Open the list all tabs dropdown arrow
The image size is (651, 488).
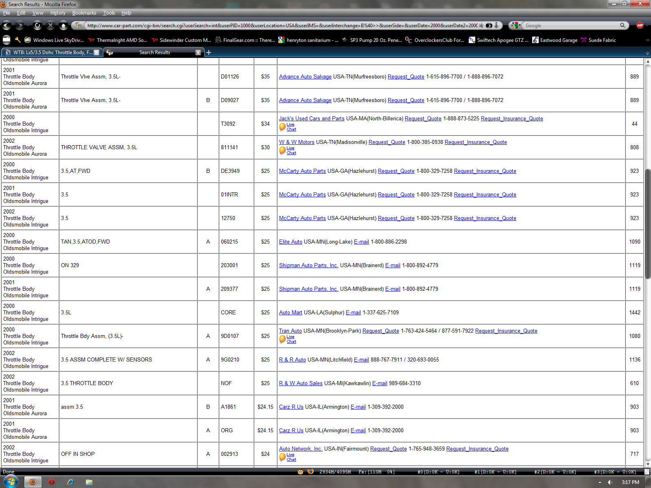click(x=647, y=52)
